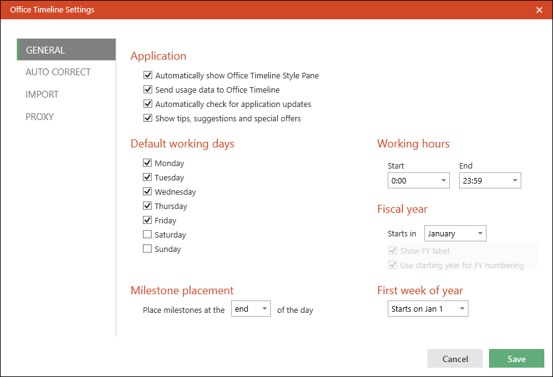Viewport: 553px width, 377px height.
Task: Open the PROXY settings tab
Action: (x=40, y=117)
